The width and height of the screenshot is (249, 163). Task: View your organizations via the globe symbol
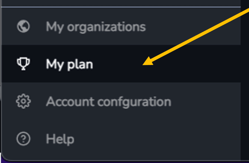click(23, 26)
